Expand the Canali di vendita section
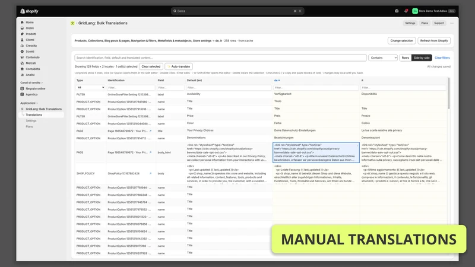The width and height of the screenshot is (475, 267). [x=31, y=82]
